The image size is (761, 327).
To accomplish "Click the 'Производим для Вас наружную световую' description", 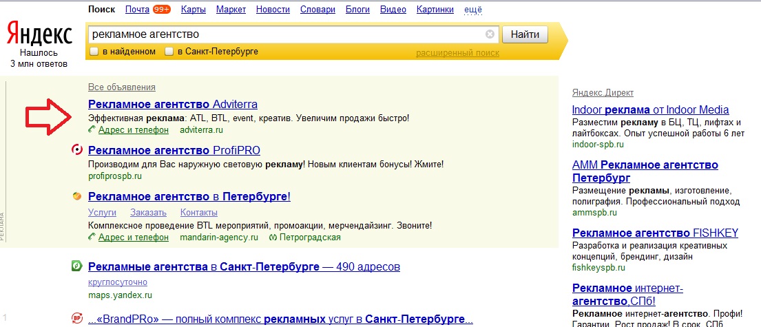I will pos(266,165).
